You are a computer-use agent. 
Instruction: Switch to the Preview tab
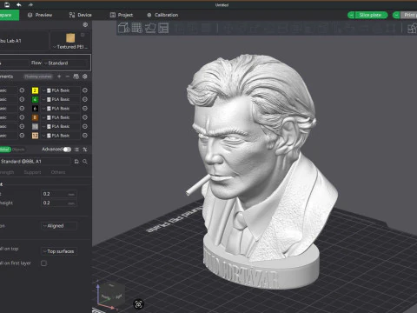coord(40,15)
